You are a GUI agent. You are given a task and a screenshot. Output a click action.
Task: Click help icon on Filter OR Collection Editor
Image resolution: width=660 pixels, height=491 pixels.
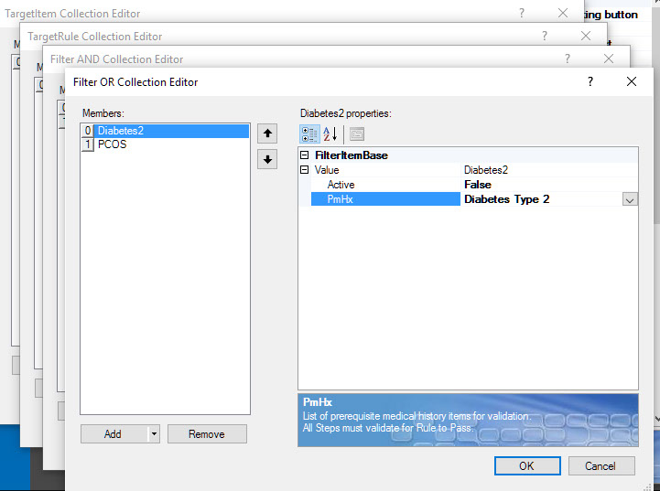tap(590, 81)
